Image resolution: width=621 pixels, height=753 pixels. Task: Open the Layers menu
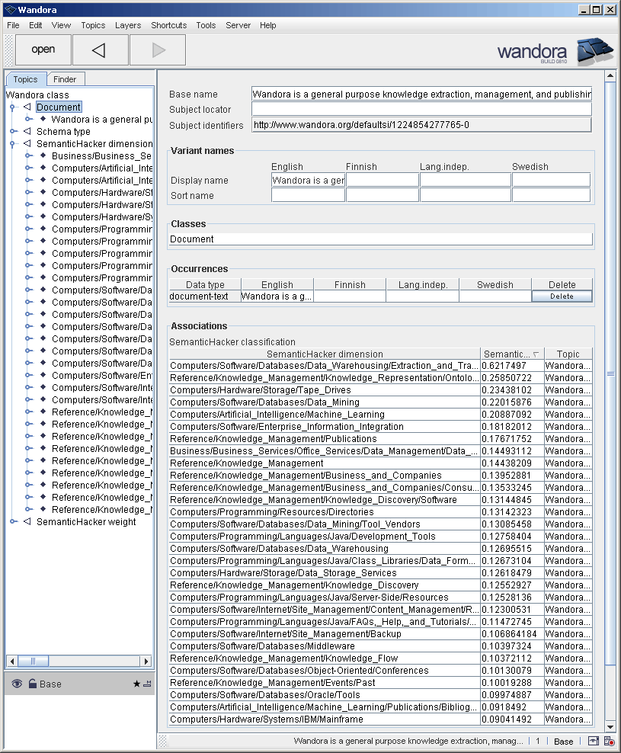coord(127,25)
